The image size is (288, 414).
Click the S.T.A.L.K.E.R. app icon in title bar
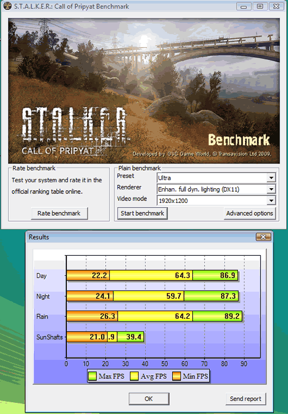coord(7,6)
